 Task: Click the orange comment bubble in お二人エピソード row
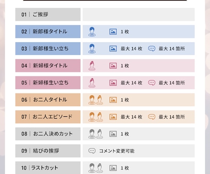152,117
